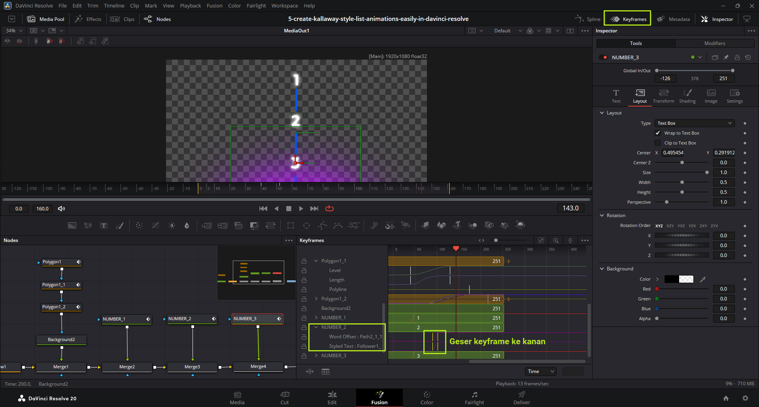Open the Spline editor panel
The height and width of the screenshot is (407, 759).
click(x=588, y=19)
